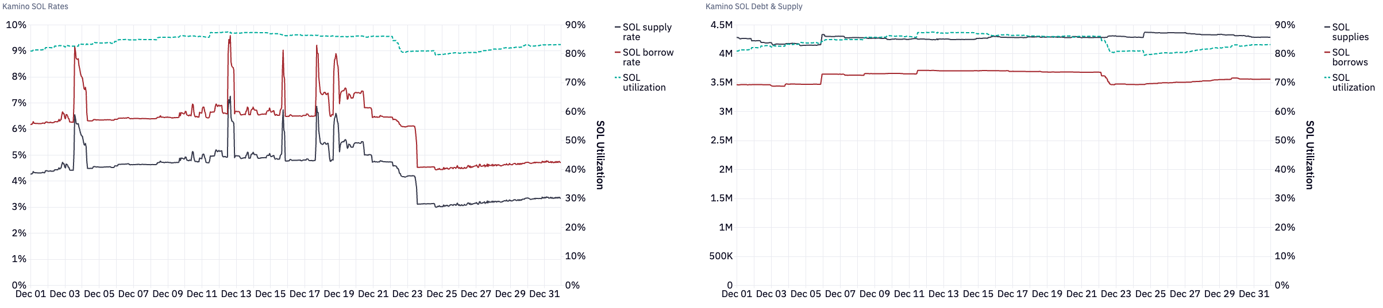Click Dec 01 on the Debt & Supply x-axis
This screenshot has height=308, width=1383.
[x=737, y=294]
